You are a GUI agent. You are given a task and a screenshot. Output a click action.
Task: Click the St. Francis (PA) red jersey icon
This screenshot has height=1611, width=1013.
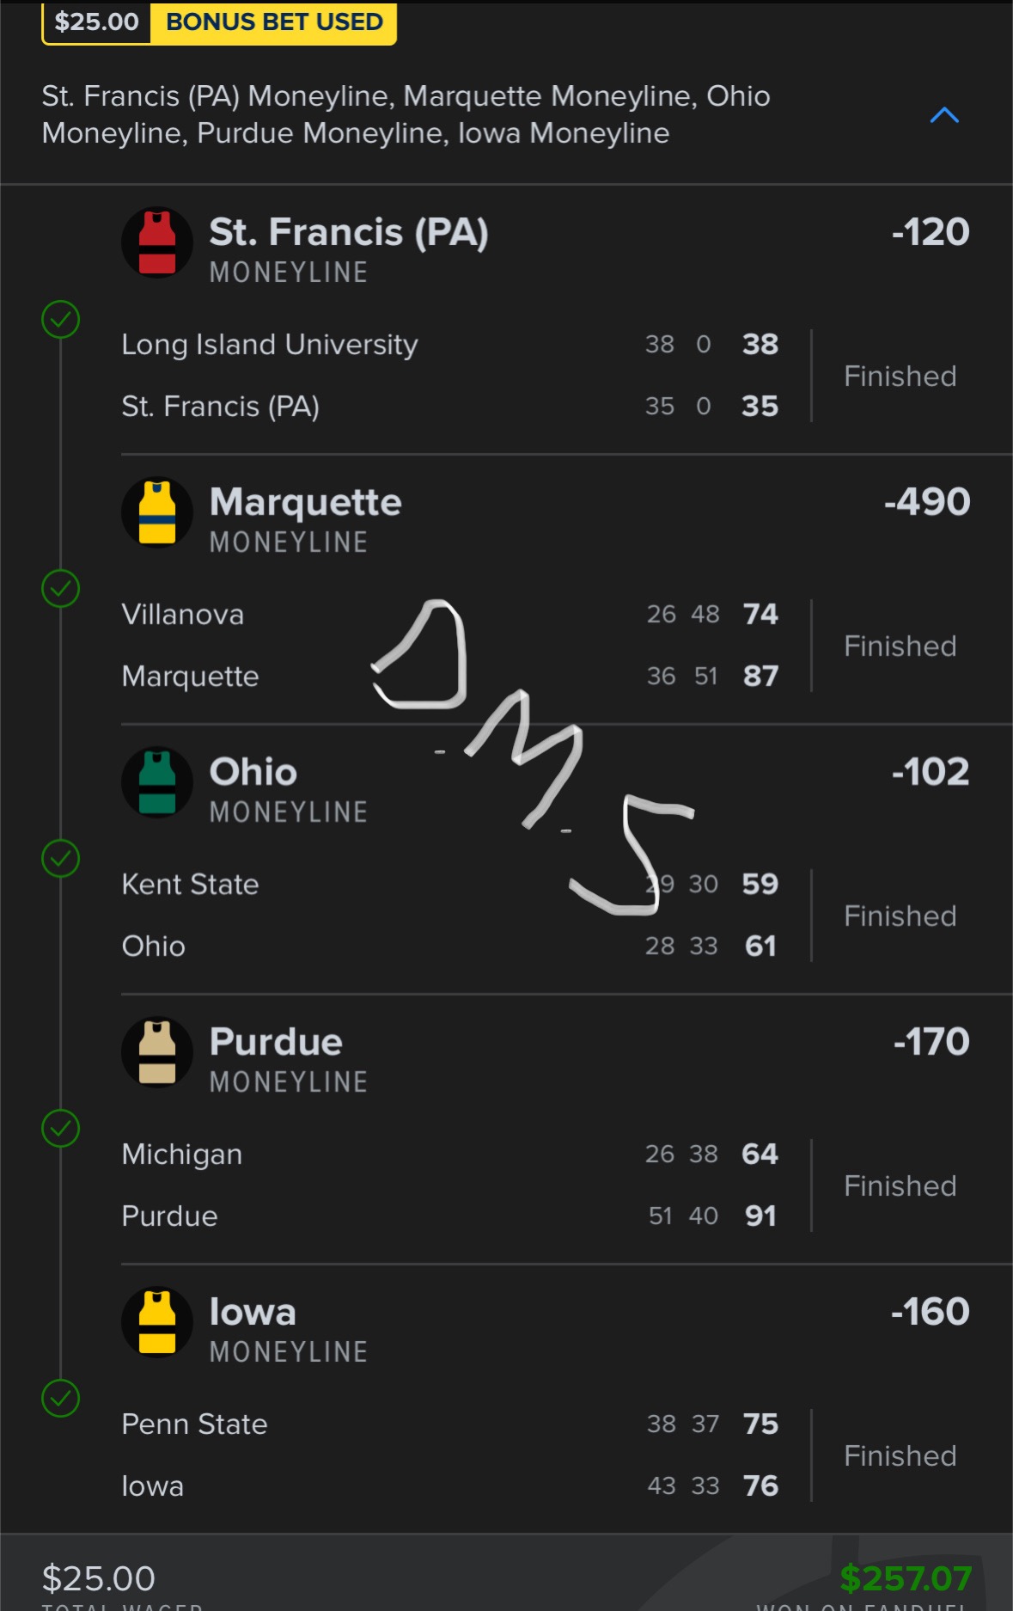click(157, 242)
